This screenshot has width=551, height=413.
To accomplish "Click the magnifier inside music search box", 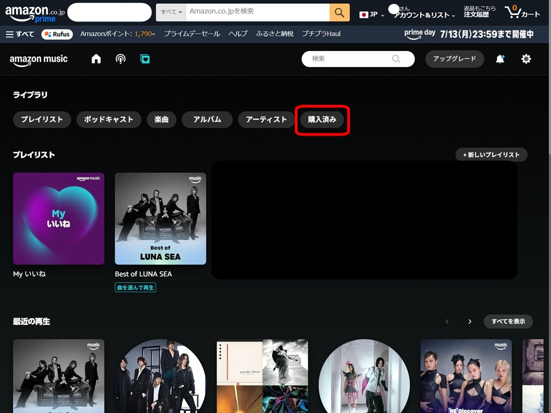I will 396,59.
